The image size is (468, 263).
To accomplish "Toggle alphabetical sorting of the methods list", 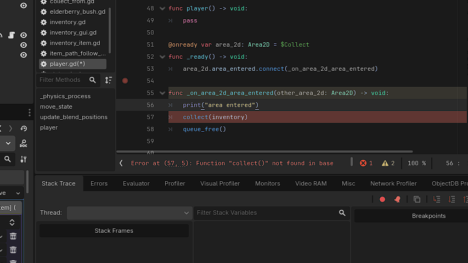I will [109, 80].
